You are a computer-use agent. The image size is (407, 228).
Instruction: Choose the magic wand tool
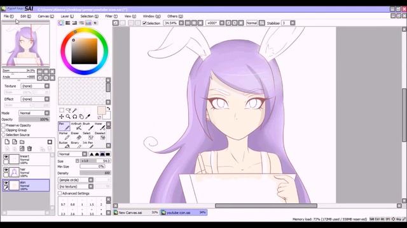click(75, 110)
